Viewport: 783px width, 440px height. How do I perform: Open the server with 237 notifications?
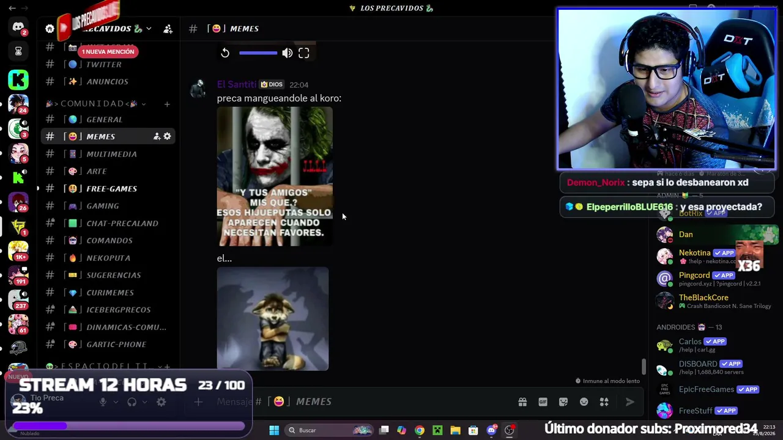point(18,299)
